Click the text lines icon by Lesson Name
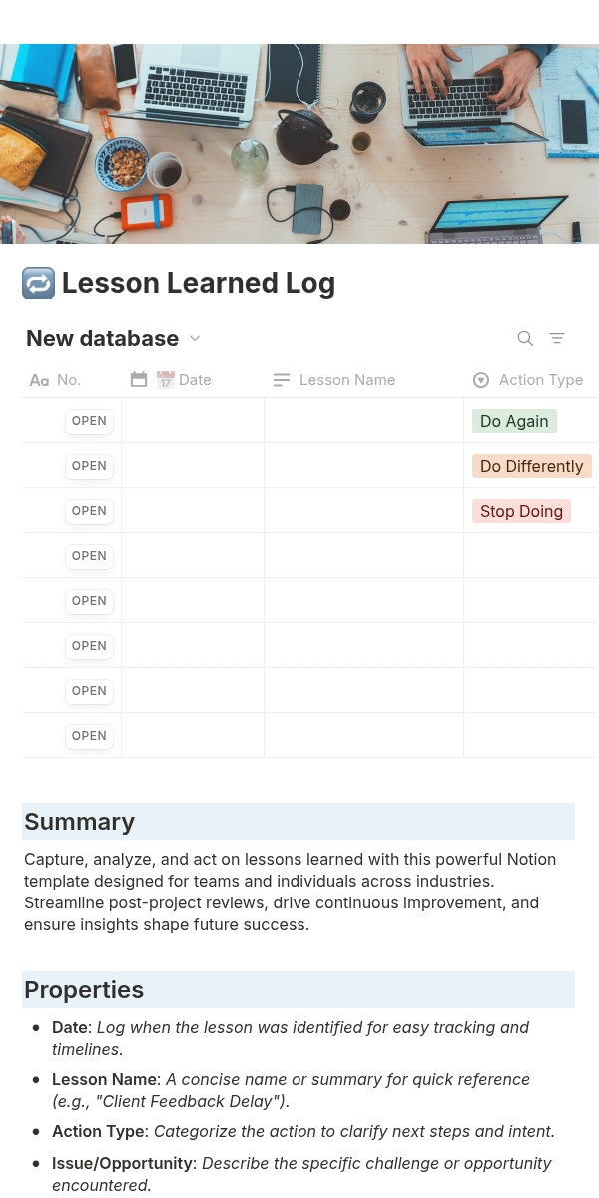This screenshot has height=1198, width=599. [282, 380]
